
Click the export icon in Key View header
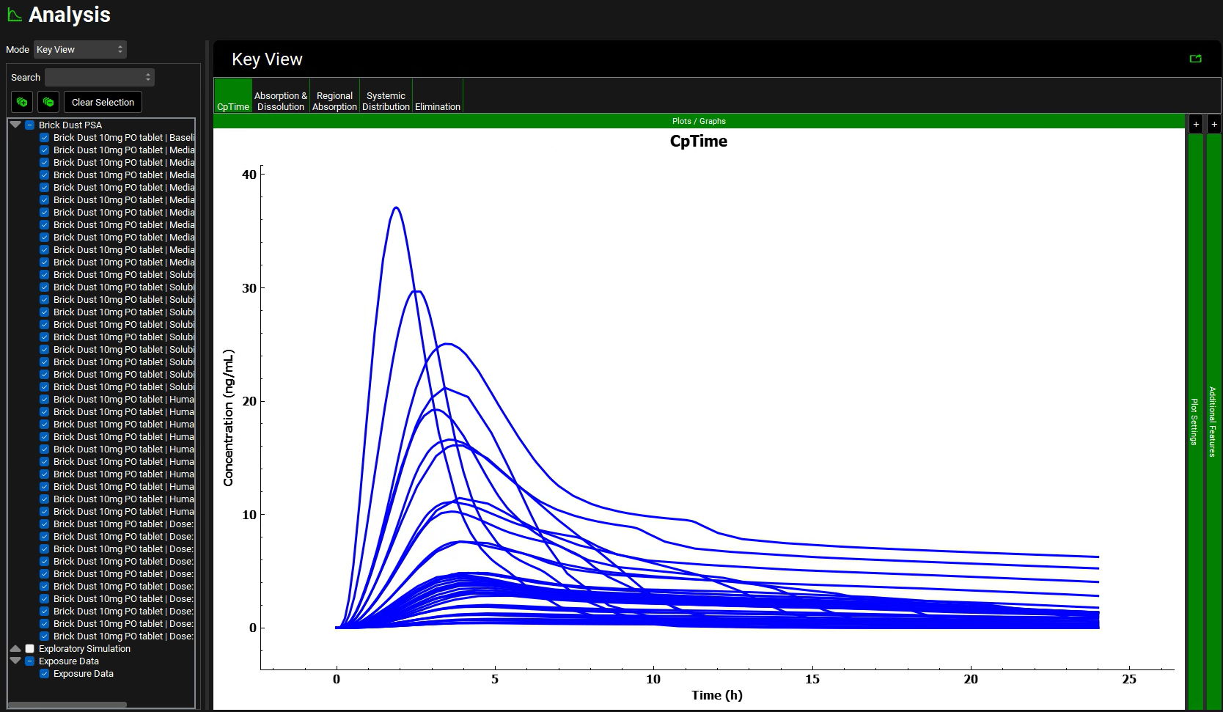1195,59
